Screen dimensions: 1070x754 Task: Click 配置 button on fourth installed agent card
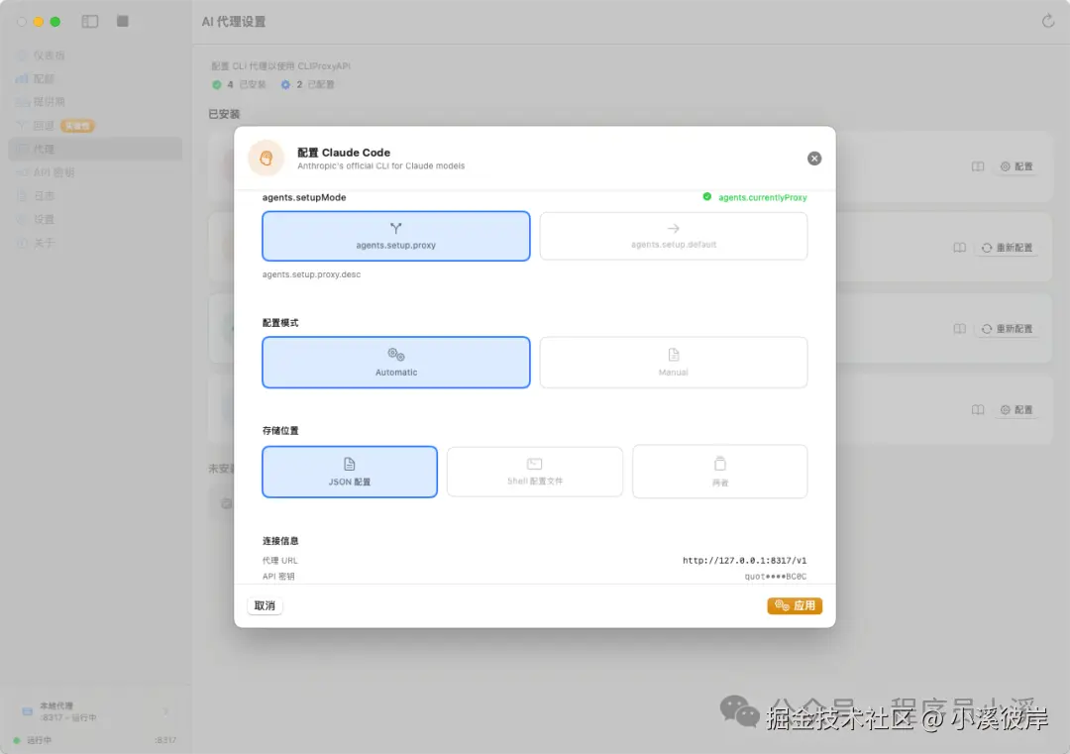tap(1016, 410)
